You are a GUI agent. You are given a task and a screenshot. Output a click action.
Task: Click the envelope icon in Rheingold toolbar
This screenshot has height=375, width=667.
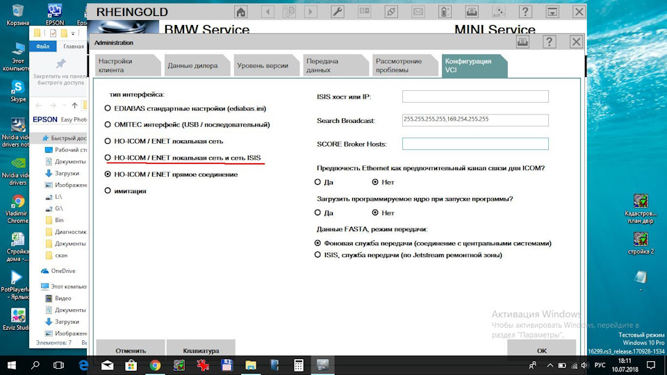pyautogui.click(x=418, y=12)
